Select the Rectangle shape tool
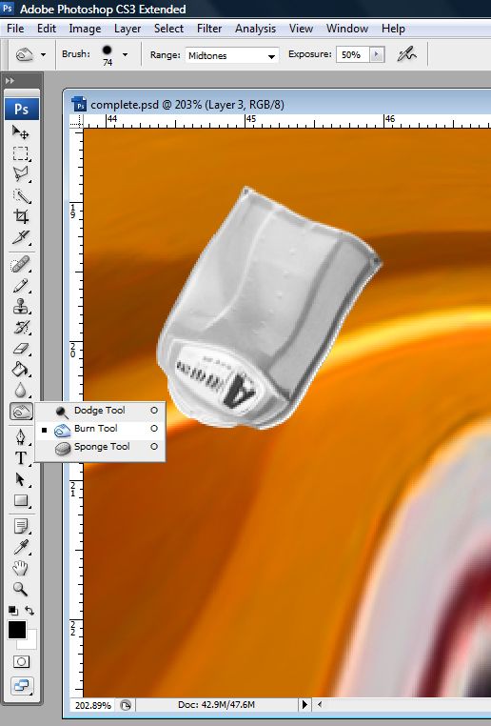 pyautogui.click(x=21, y=500)
